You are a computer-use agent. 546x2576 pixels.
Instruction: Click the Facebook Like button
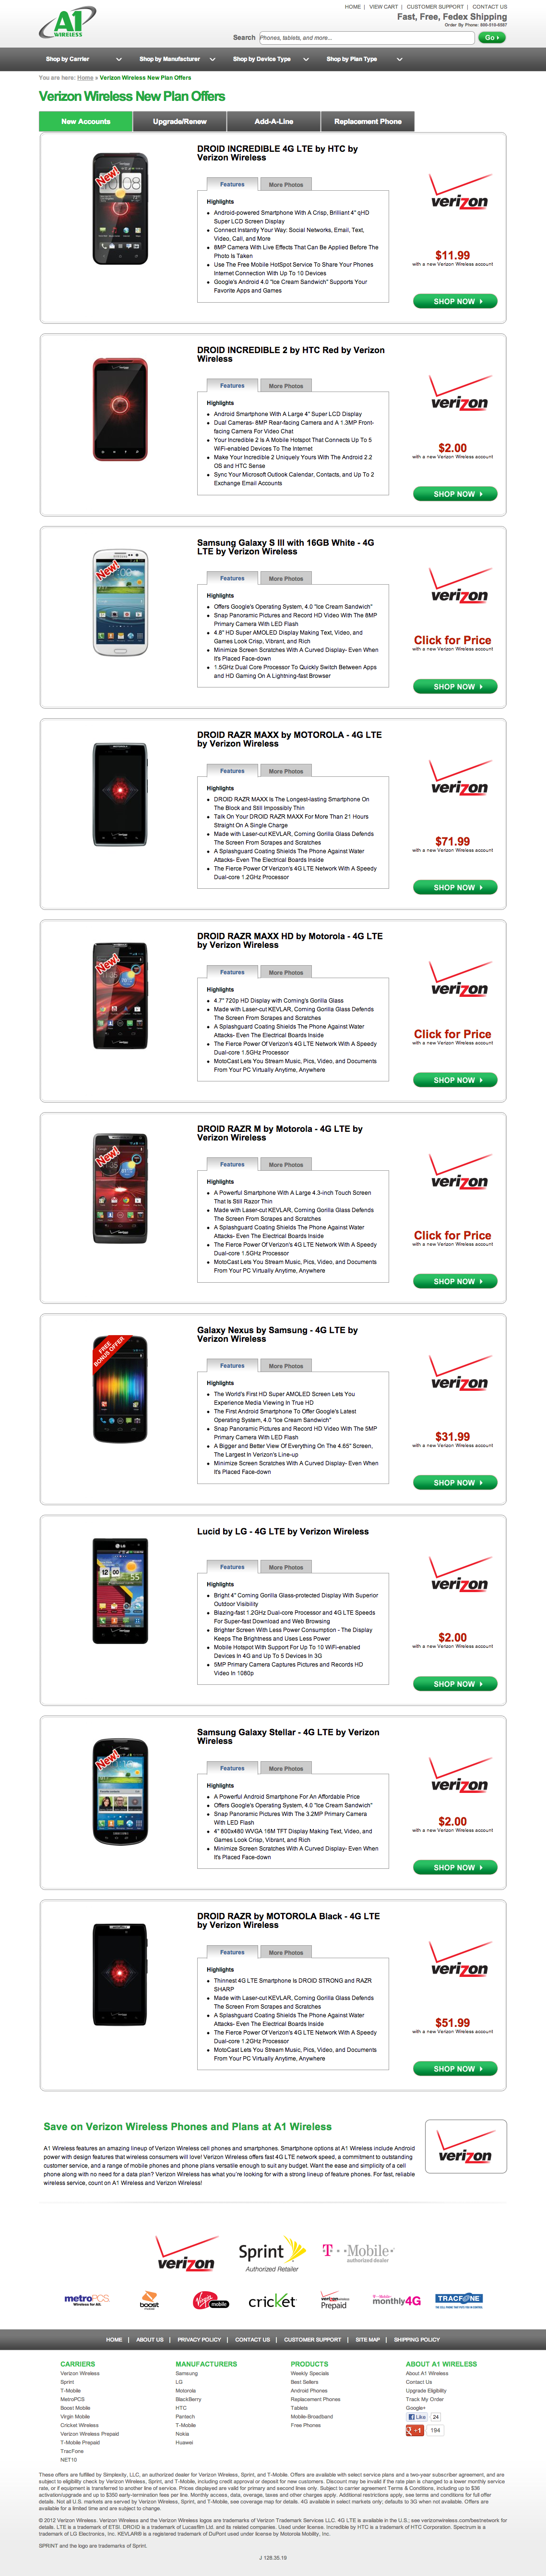(x=416, y=2417)
